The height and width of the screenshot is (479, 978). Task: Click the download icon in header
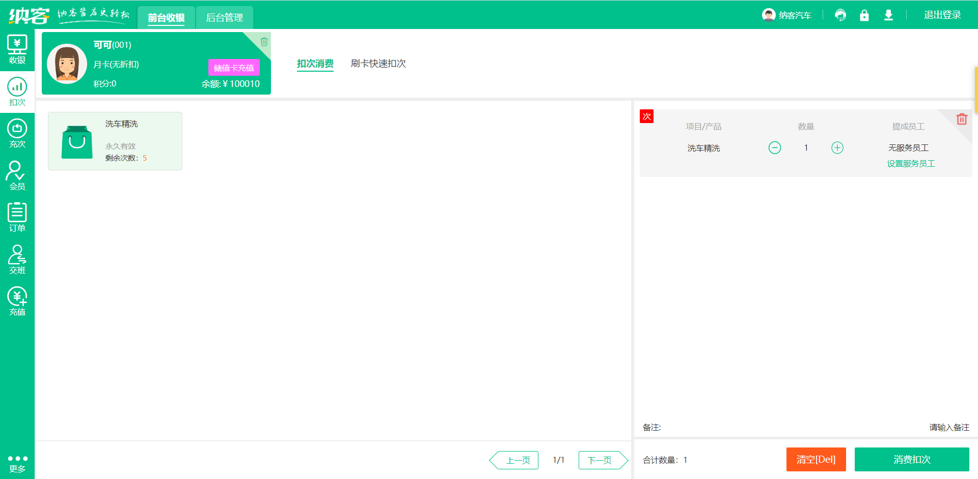point(888,15)
